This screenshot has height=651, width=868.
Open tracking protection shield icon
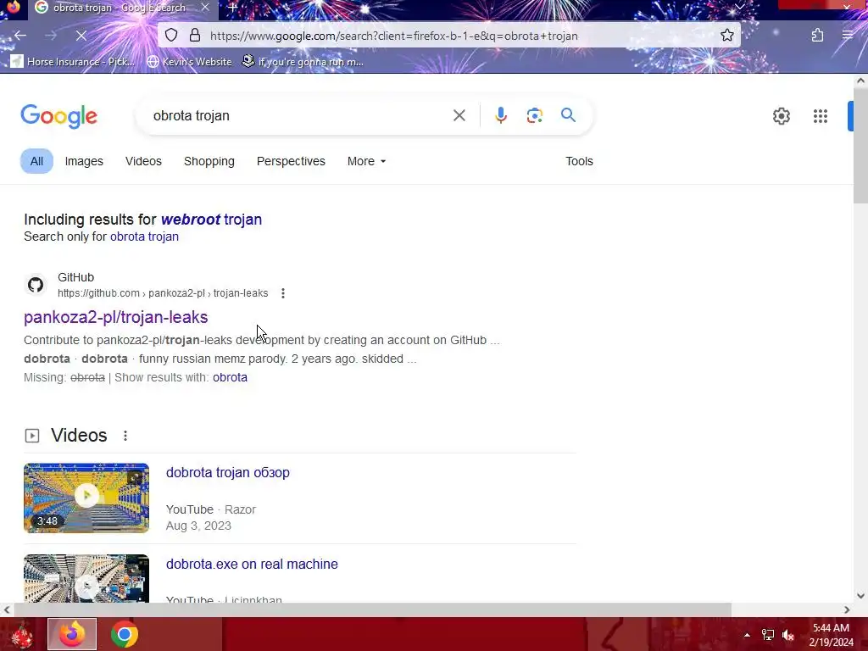[x=171, y=36]
